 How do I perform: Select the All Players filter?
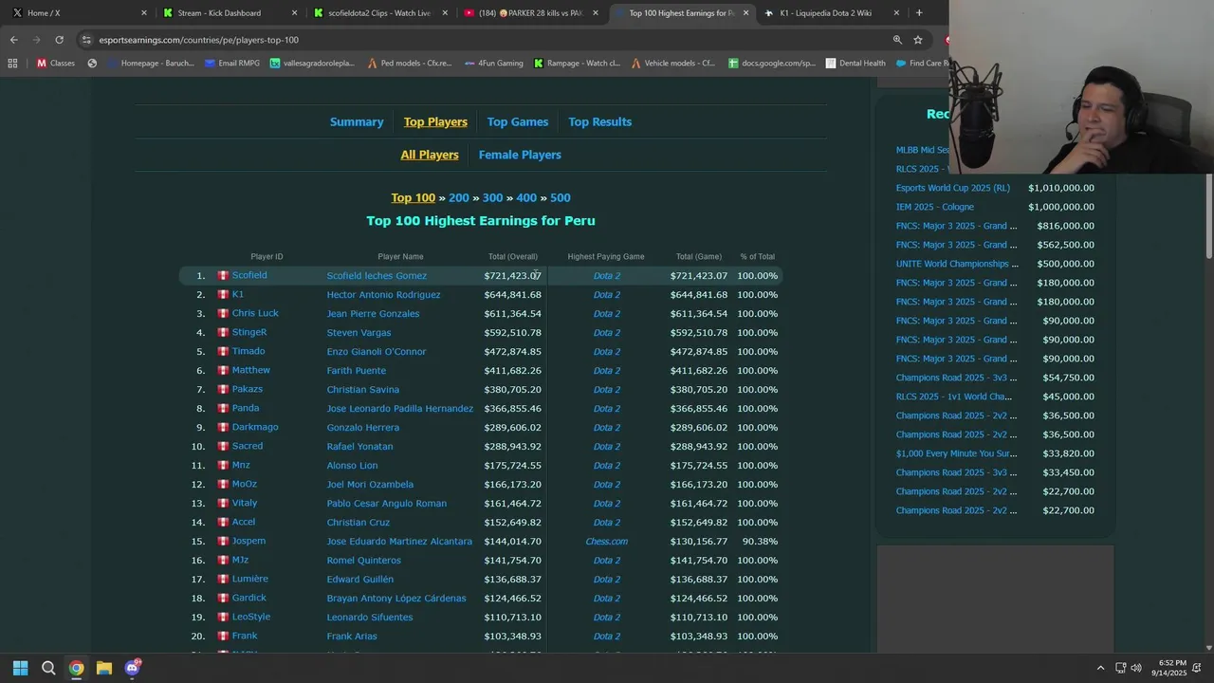click(430, 155)
